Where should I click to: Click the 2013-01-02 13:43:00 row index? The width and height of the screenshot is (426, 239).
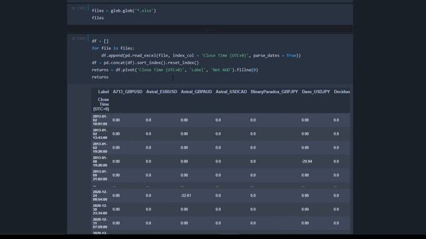pos(101,134)
